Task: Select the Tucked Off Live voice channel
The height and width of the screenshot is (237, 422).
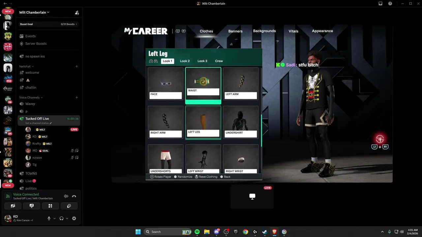Action: (49, 120)
